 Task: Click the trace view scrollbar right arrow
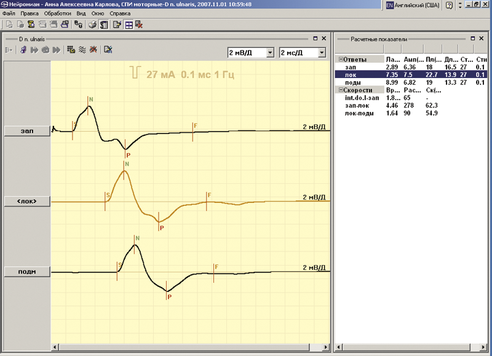tap(326, 347)
